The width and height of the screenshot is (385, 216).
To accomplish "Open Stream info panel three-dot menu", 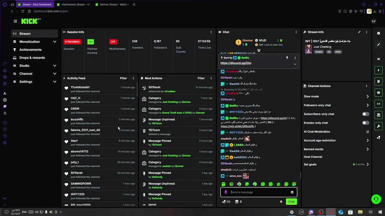I will point(366,32).
